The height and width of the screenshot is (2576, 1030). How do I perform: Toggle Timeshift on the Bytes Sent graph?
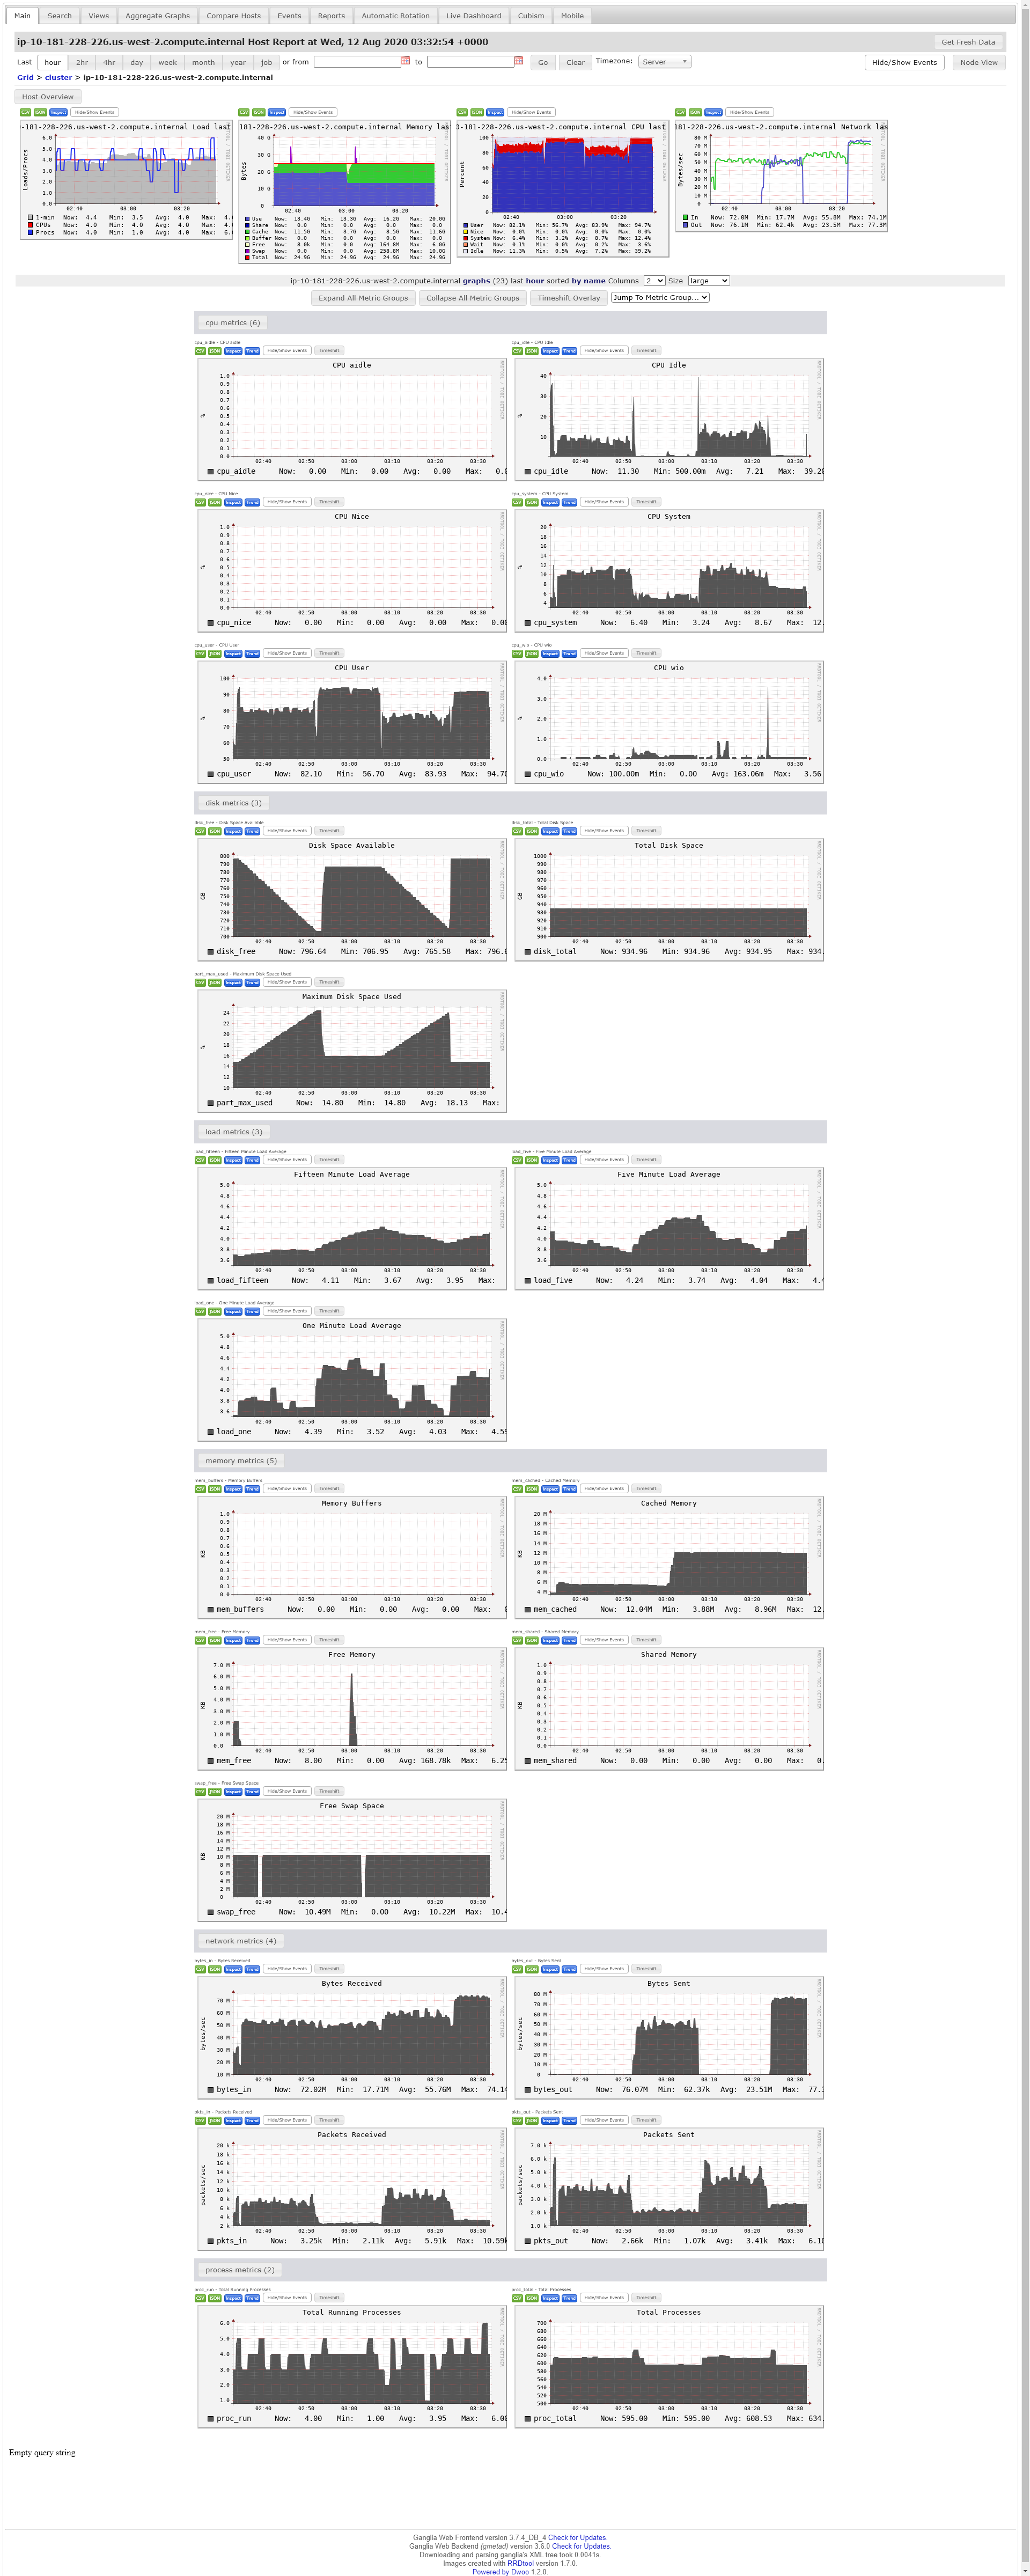click(646, 1969)
